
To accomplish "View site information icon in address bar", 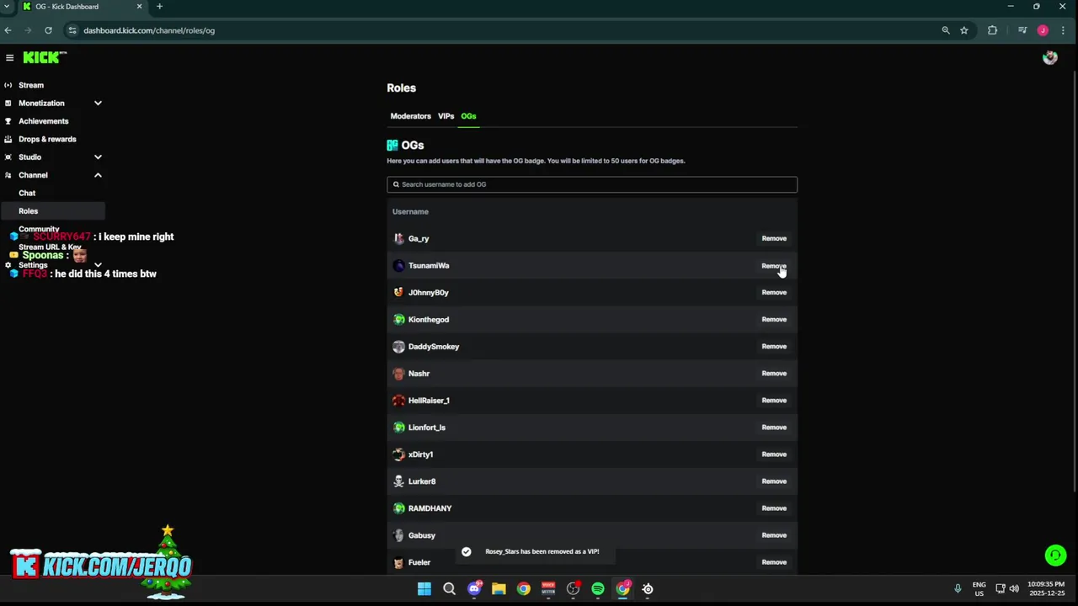I will [73, 30].
